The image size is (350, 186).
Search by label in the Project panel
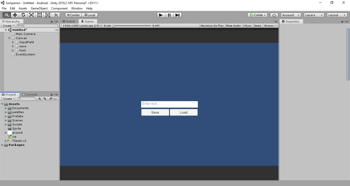45,99
